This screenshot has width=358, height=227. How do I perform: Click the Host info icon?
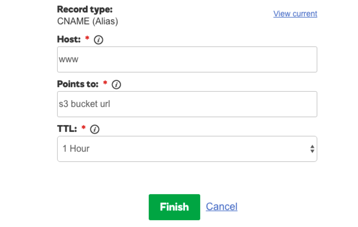coord(98,40)
